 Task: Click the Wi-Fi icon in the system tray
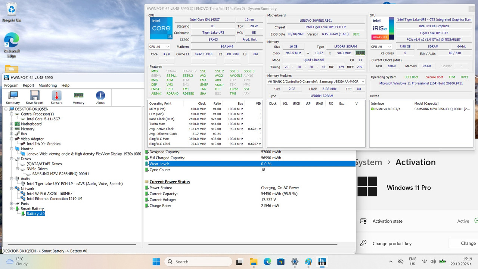coord(424,262)
